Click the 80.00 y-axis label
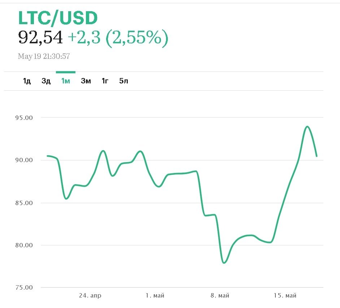 (x=24, y=245)
